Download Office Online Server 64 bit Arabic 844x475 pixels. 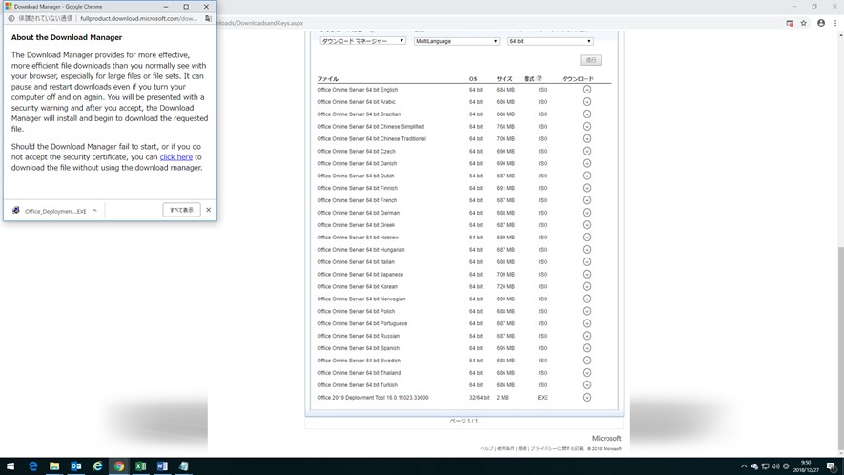tap(587, 102)
